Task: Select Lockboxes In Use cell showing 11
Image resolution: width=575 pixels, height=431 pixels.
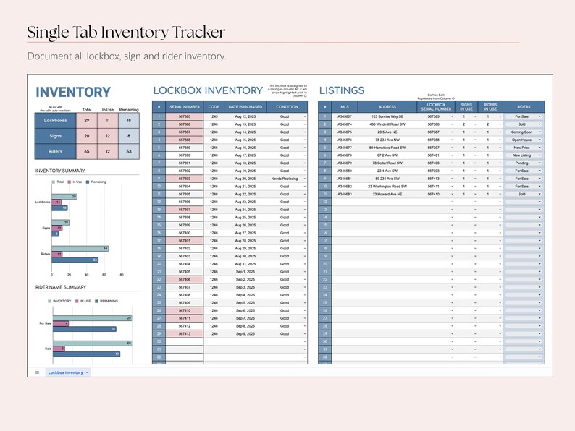Action: [x=108, y=121]
